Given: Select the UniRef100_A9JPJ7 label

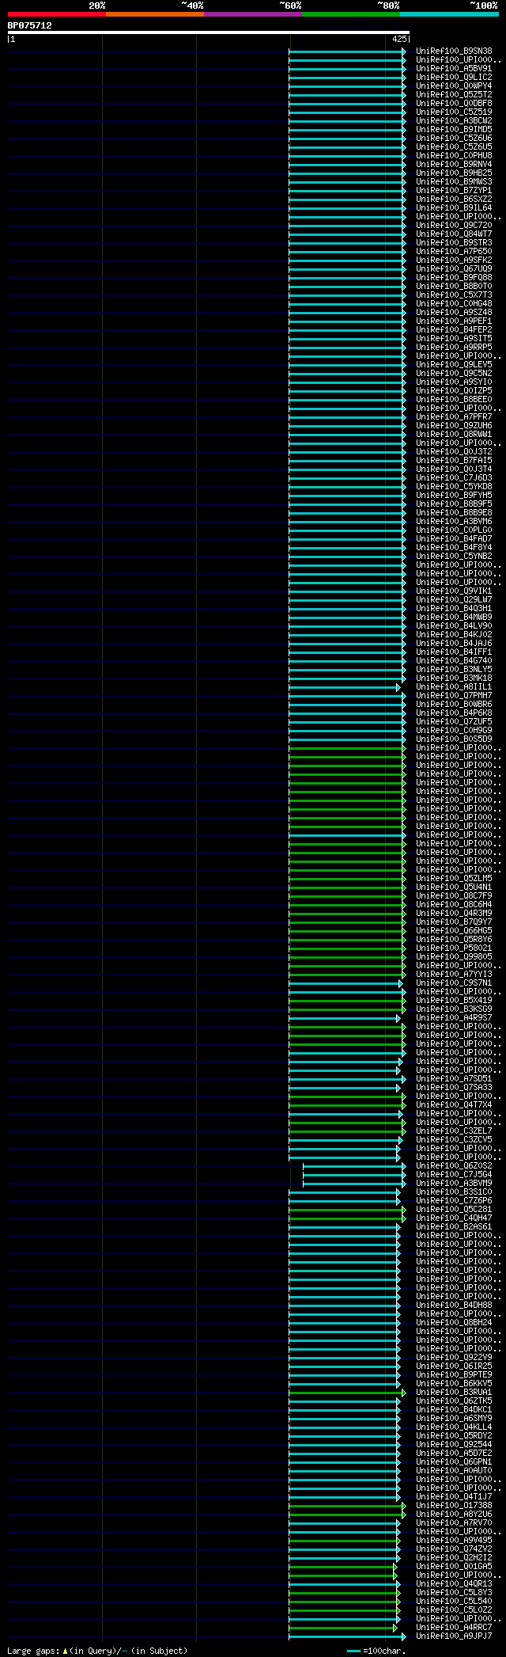Looking at the screenshot, I should [454, 1636].
